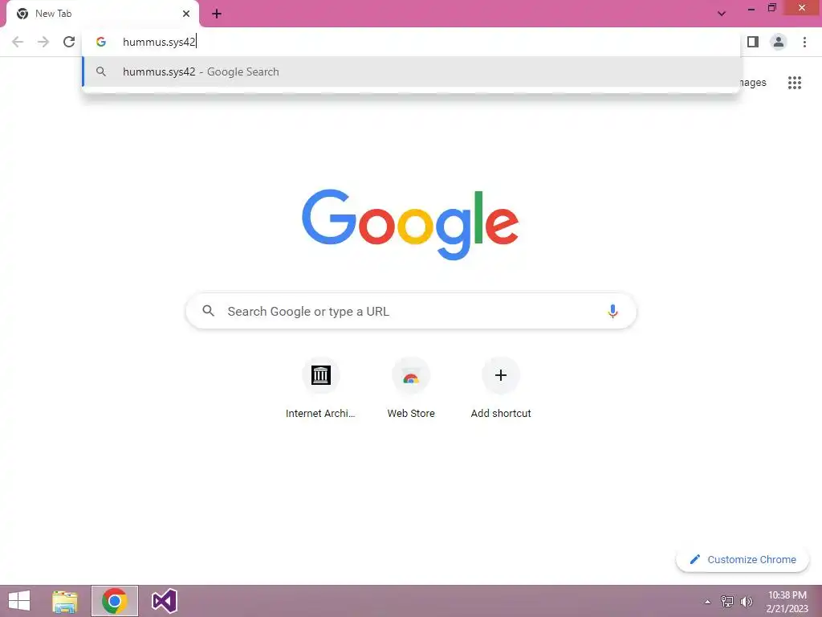822x617 pixels.
Task: Click the Search Google or type a URL box
Action: tap(411, 311)
